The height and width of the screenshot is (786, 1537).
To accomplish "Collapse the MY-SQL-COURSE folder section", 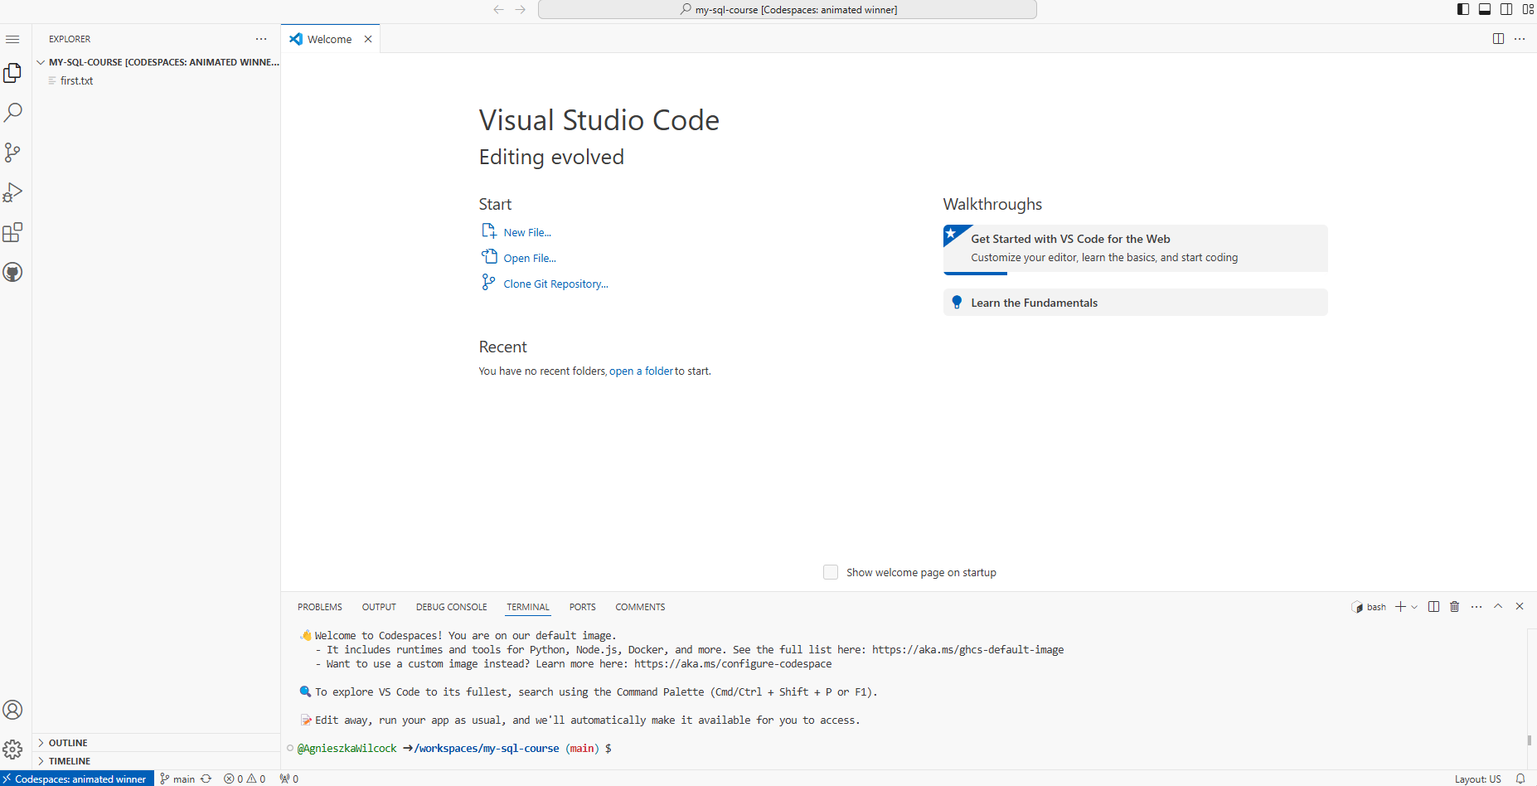I will [157, 62].
